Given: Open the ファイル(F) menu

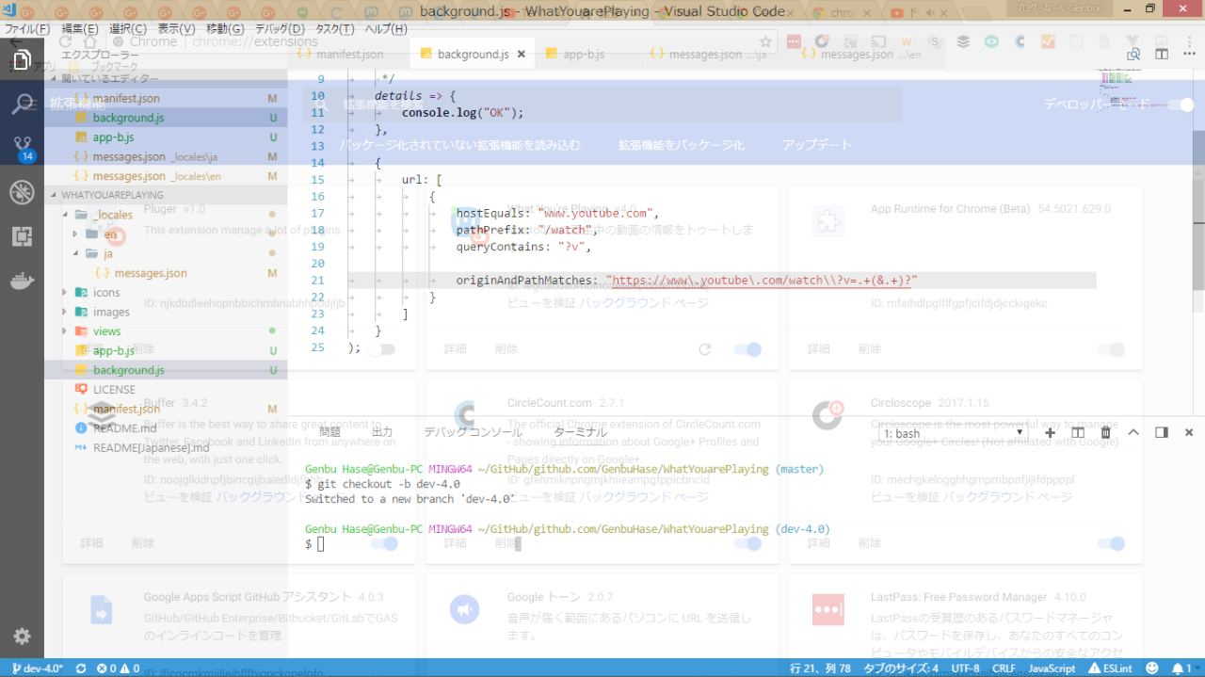Looking at the screenshot, I should click(x=27, y=29).
